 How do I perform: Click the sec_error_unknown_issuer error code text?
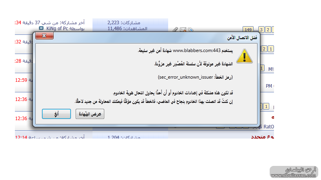click(186, 77)
